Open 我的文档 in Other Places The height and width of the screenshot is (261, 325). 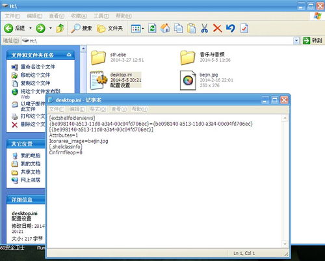31,164
